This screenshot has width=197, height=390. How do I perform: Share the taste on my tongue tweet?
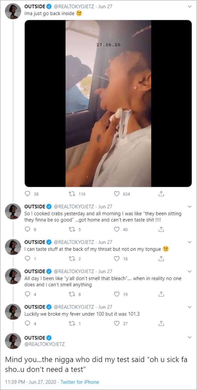point(161,259)
